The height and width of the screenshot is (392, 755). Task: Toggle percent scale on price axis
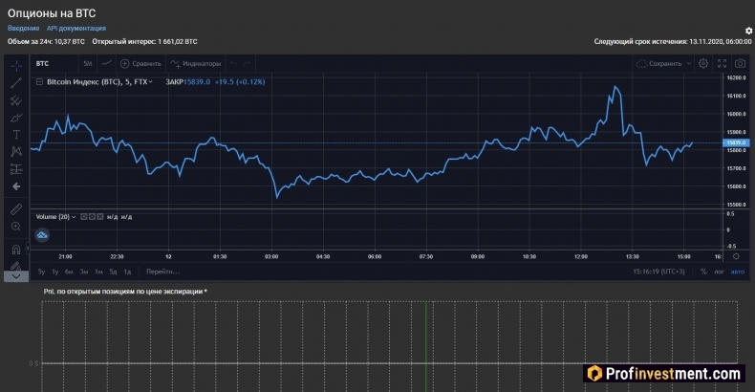(703, 272)
